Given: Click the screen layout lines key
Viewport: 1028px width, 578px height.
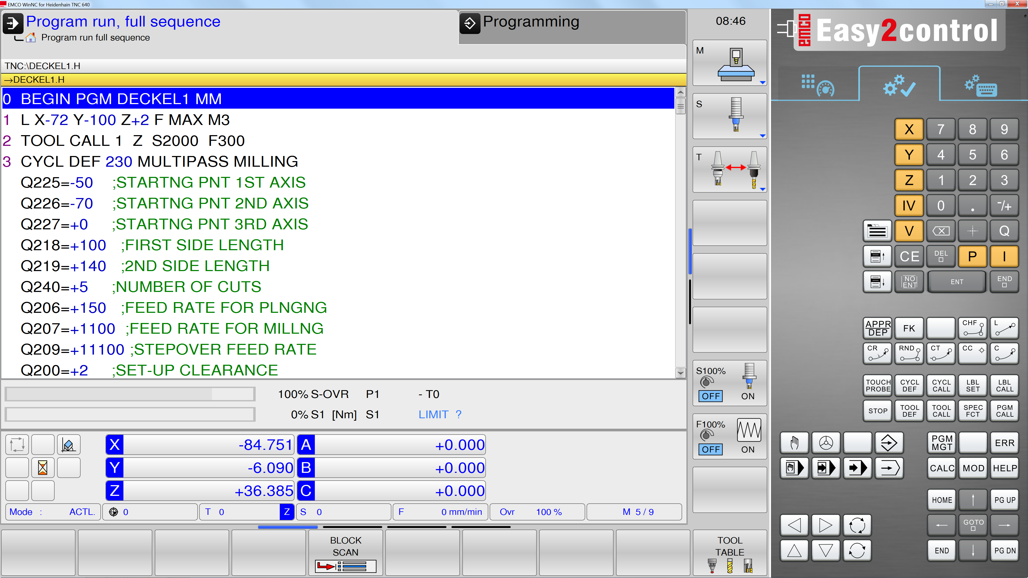Looking at the screenshot, I should click(x=877, y=231).
